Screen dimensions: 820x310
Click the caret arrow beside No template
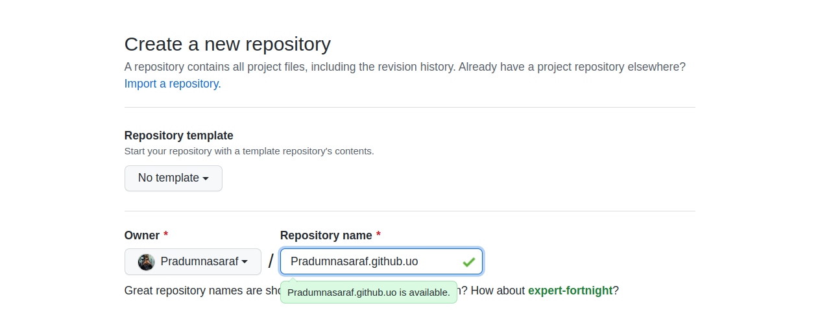tap(206, 178)
